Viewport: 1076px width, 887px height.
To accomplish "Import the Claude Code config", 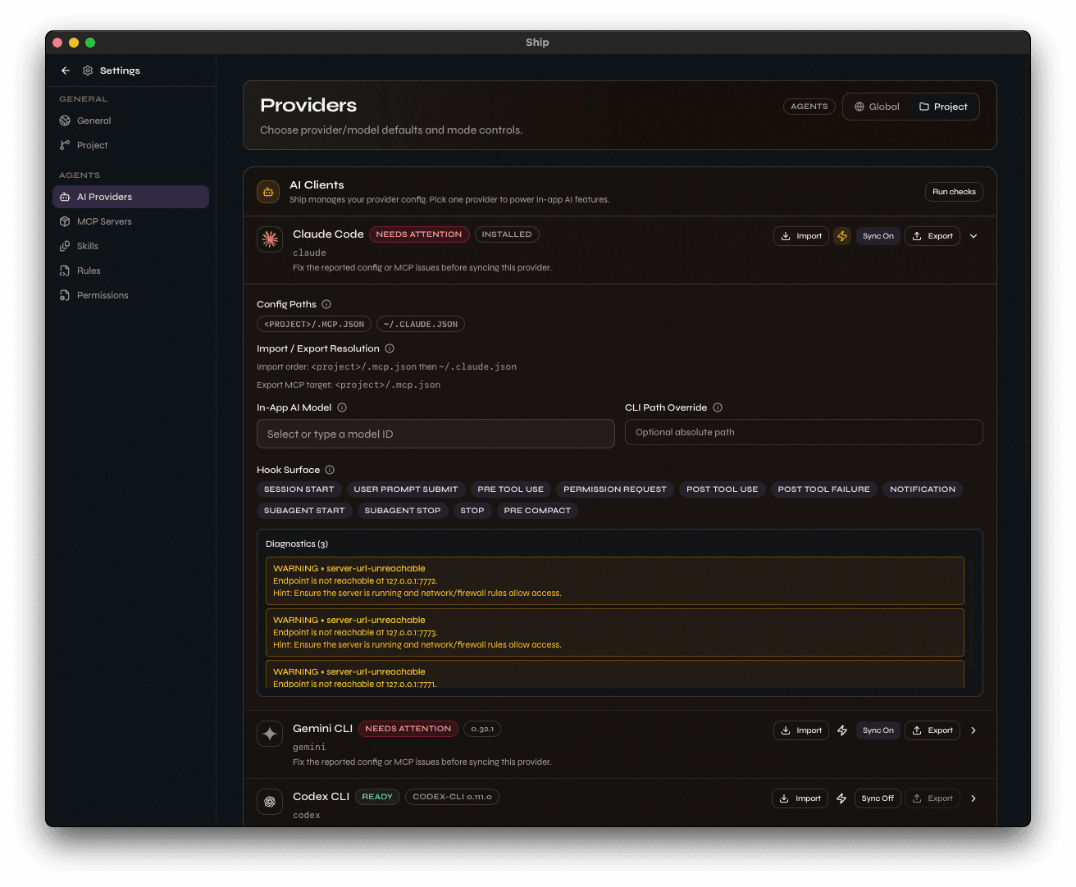I will (x=800, y=235).
